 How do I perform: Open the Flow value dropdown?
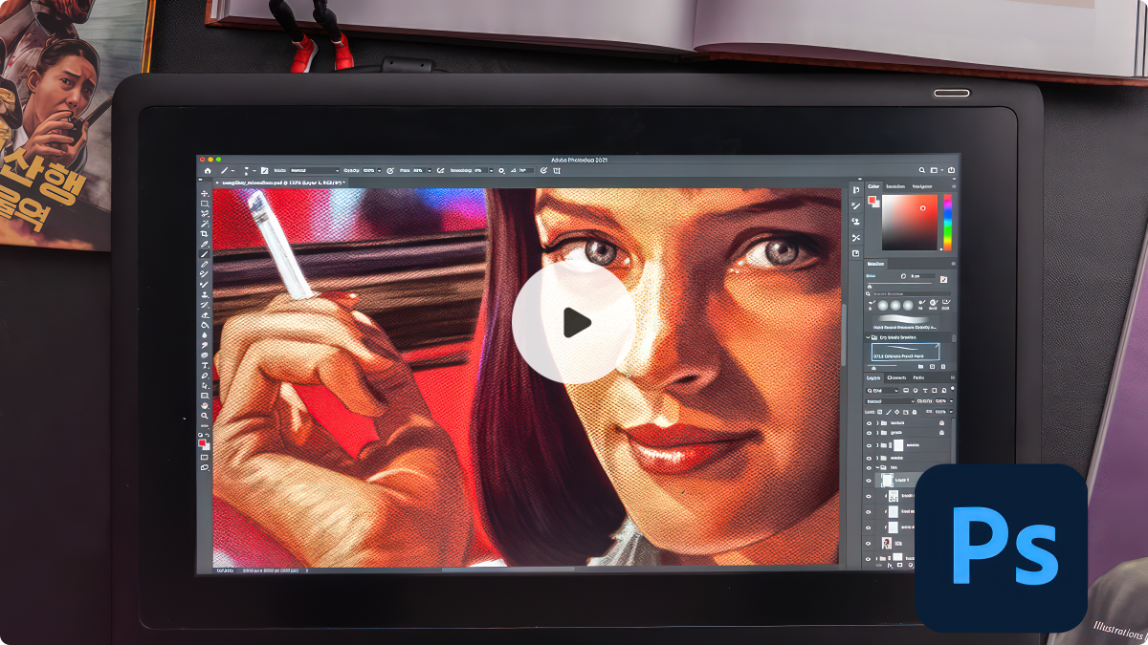430,170
